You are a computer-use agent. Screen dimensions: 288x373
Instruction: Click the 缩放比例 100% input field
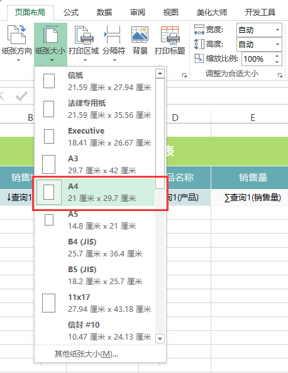tap(258, 59)
